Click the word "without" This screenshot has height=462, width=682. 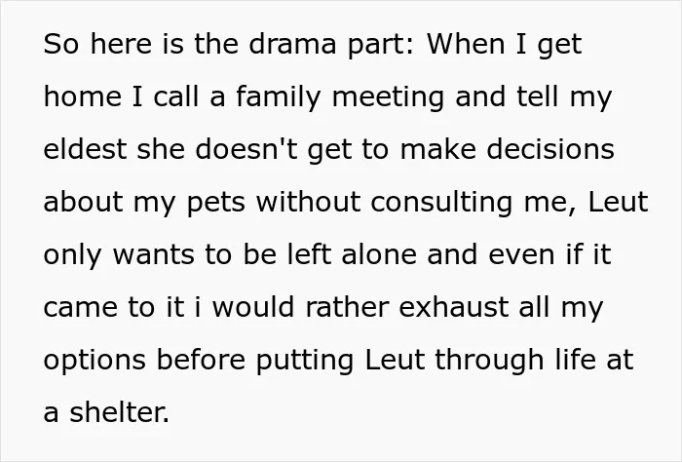click(x=309, y=202)
